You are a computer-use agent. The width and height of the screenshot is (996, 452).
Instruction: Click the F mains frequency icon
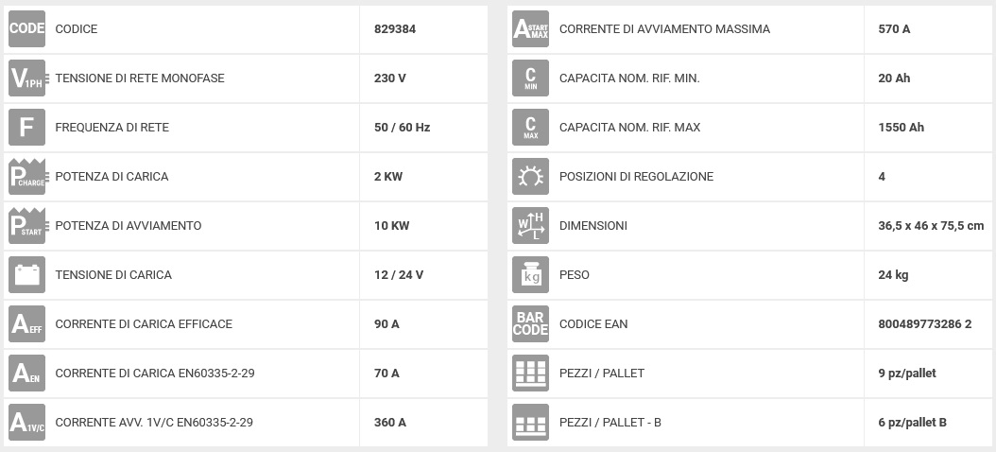tap(26, 128)
